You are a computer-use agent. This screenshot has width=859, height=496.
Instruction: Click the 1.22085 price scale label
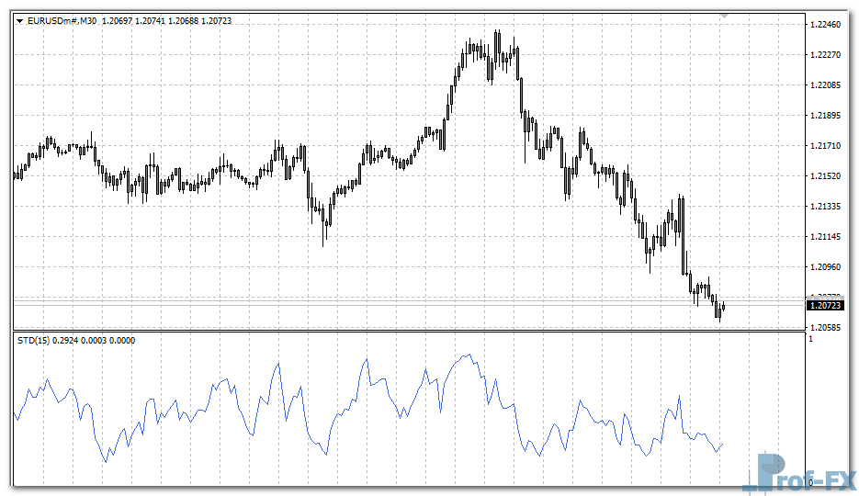coord(829,85)
